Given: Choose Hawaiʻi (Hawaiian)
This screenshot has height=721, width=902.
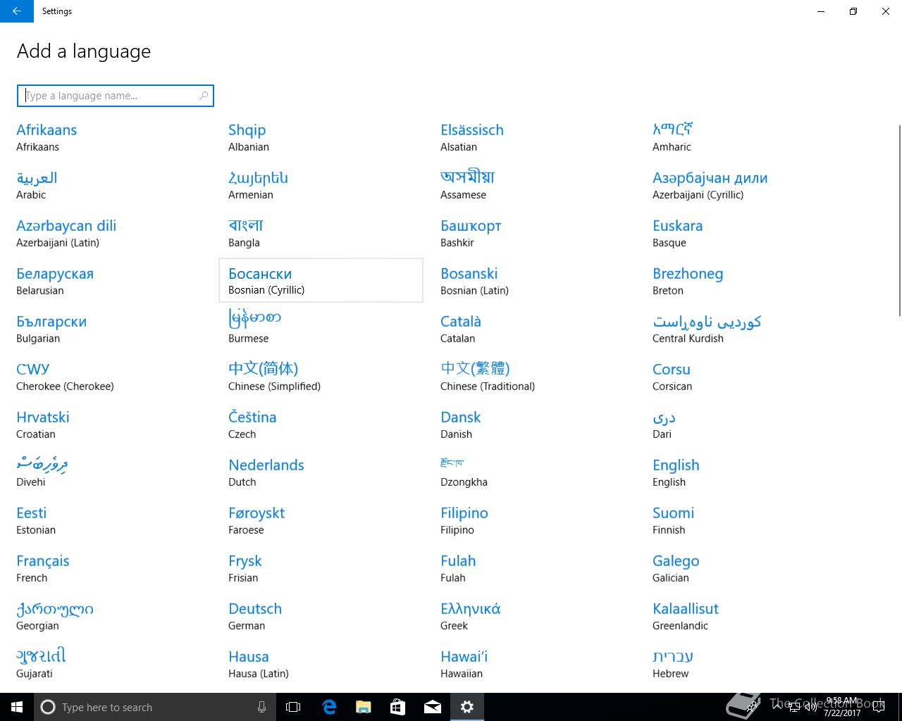Looking at the screenshot, I should 533,663.
